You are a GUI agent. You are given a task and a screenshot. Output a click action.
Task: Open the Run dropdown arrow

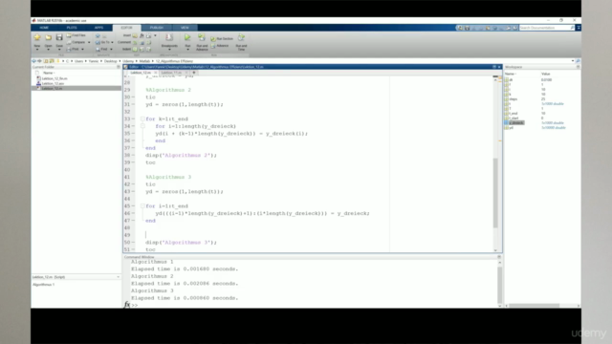pyautogui.click(x=187, y=50)
